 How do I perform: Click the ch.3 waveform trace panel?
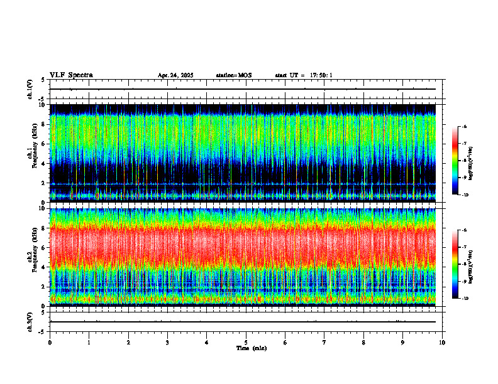click(246, 322)
